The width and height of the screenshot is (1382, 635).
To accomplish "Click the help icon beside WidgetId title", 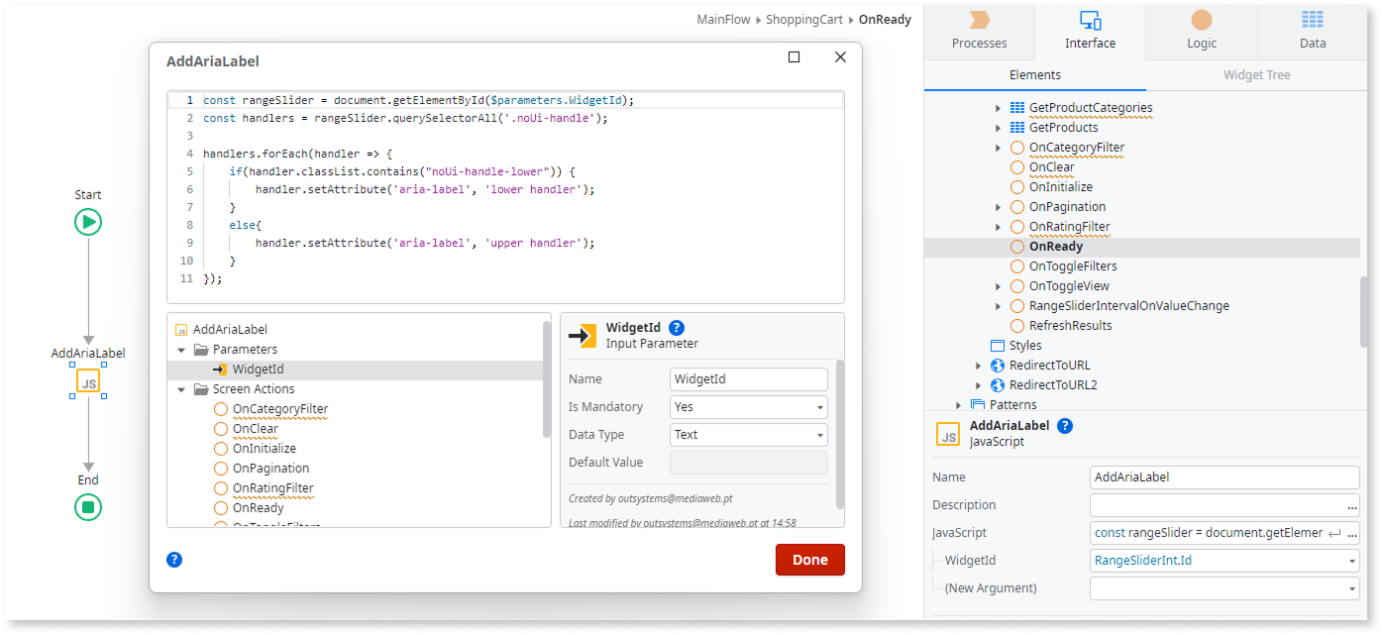I will tap(677, 328).
